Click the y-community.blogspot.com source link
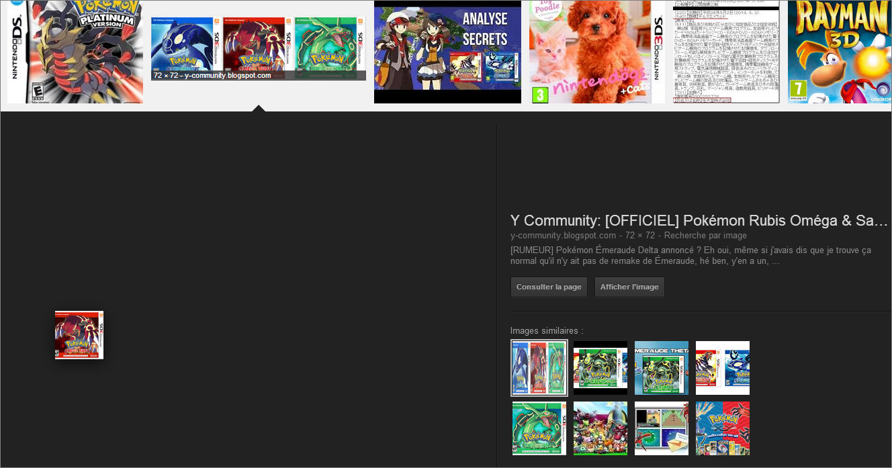Image resolution: width=892 pixels, height=468 pixels. [x=563, y=236]
